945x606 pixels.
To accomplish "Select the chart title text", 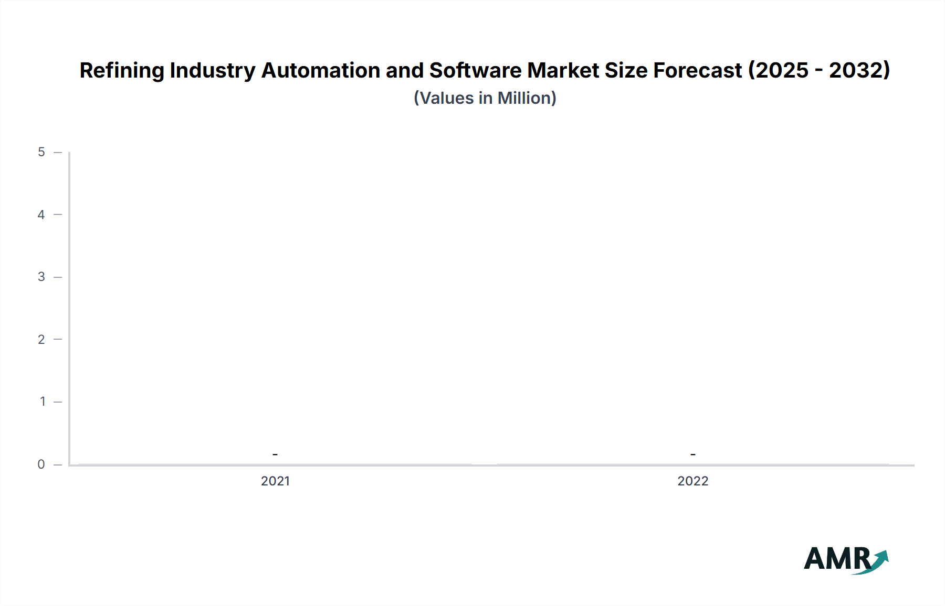I will [485, 70].
